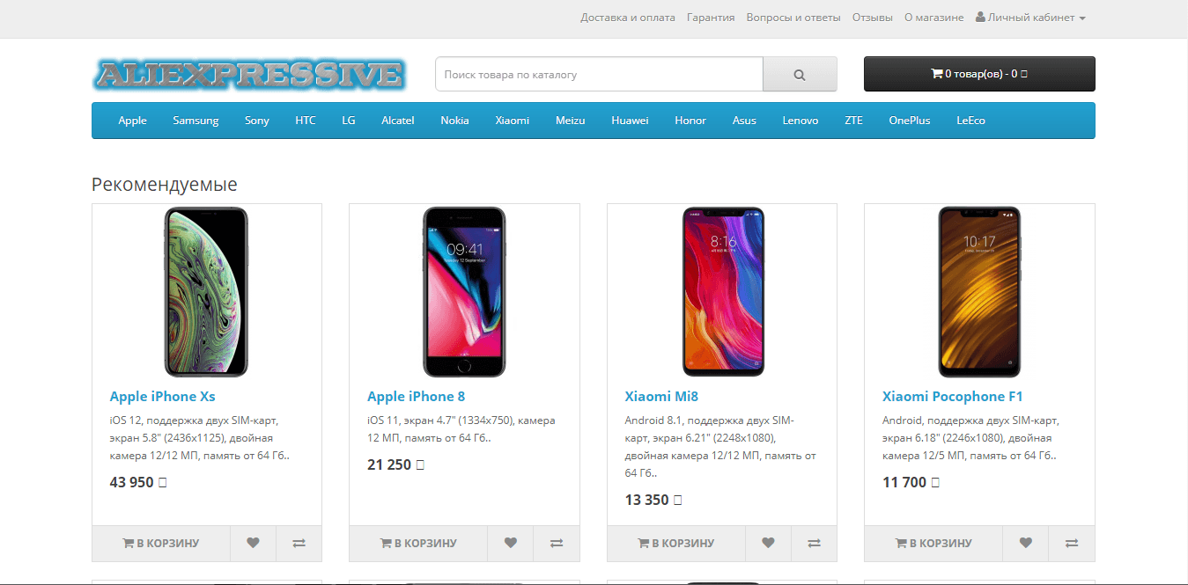
Task: Add Apple iPhone Xs В корзину
Action: coord(161,543)
